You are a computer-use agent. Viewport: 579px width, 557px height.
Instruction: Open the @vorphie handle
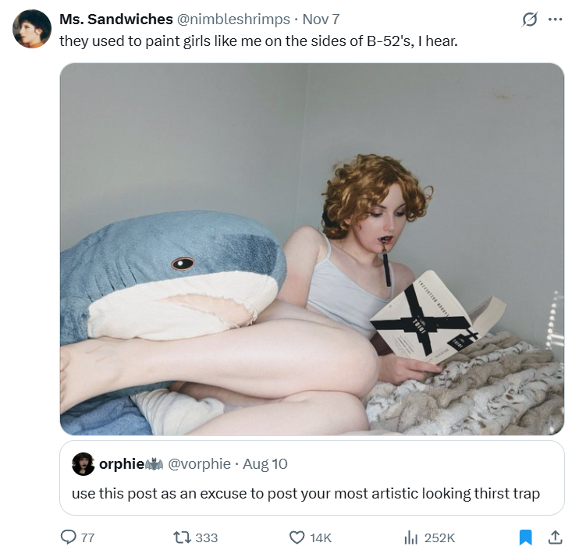(200, 463)
